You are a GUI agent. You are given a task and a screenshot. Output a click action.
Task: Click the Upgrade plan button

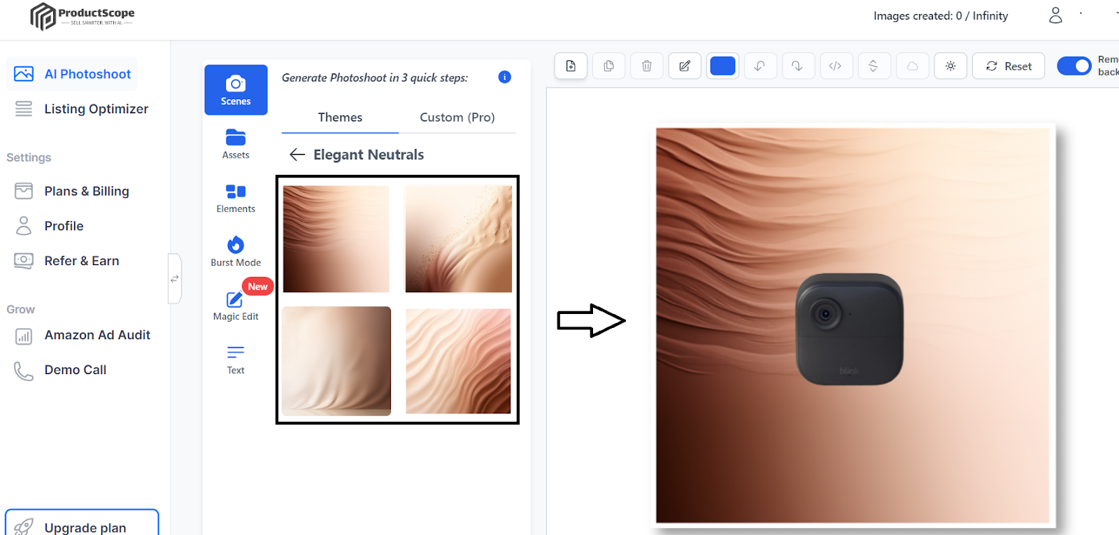coord(82,525)
